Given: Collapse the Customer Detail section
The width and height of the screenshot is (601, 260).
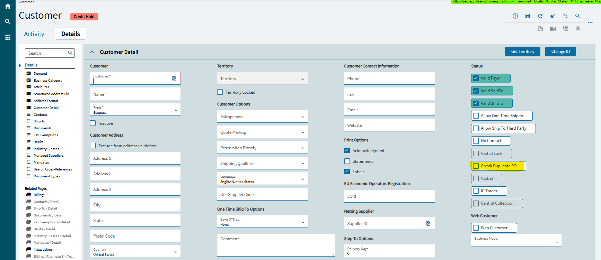Looking at the screenshot, I should (92, 52).
